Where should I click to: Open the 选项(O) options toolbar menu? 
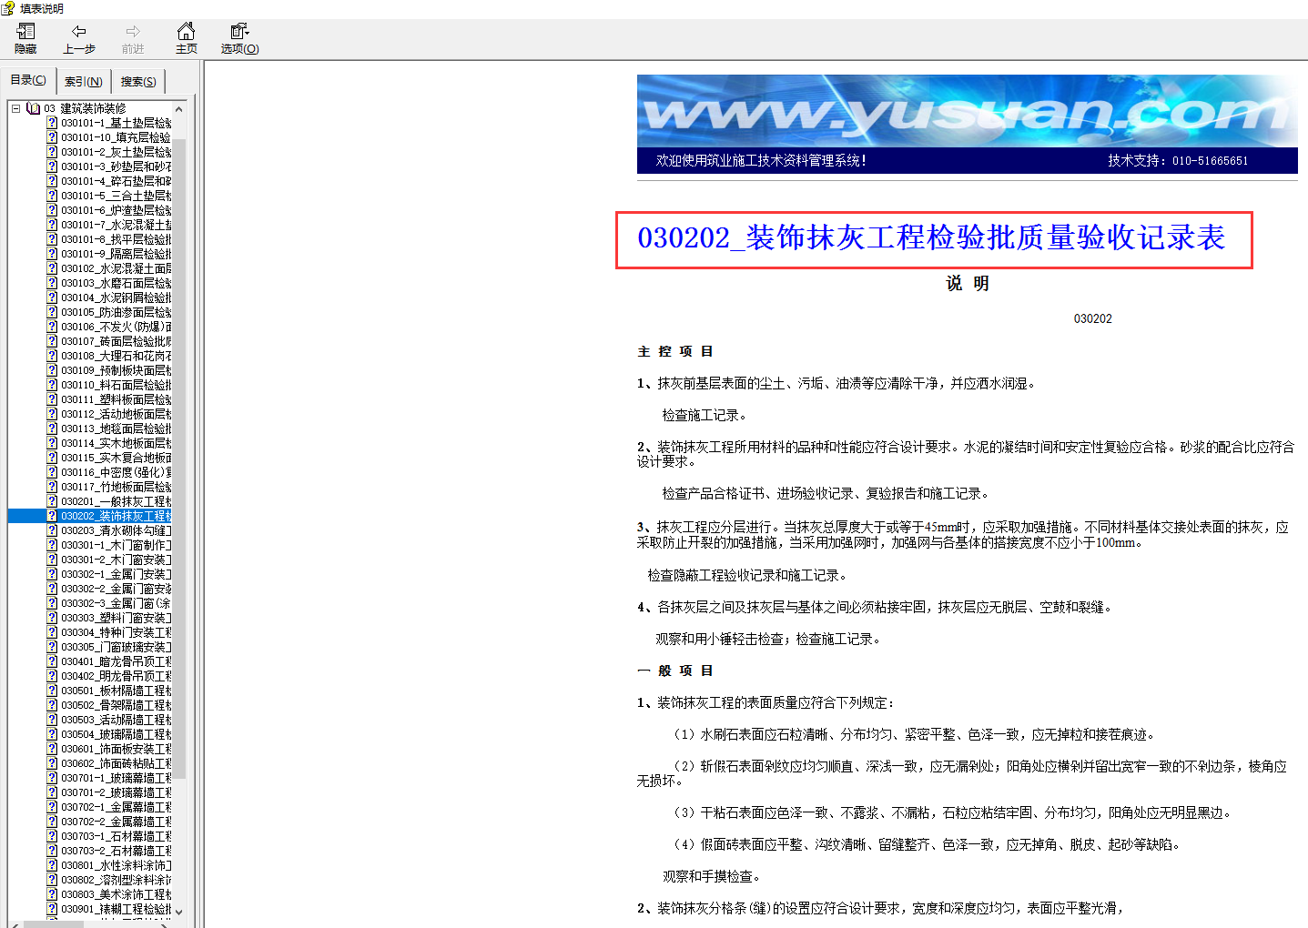coord(239,38)
